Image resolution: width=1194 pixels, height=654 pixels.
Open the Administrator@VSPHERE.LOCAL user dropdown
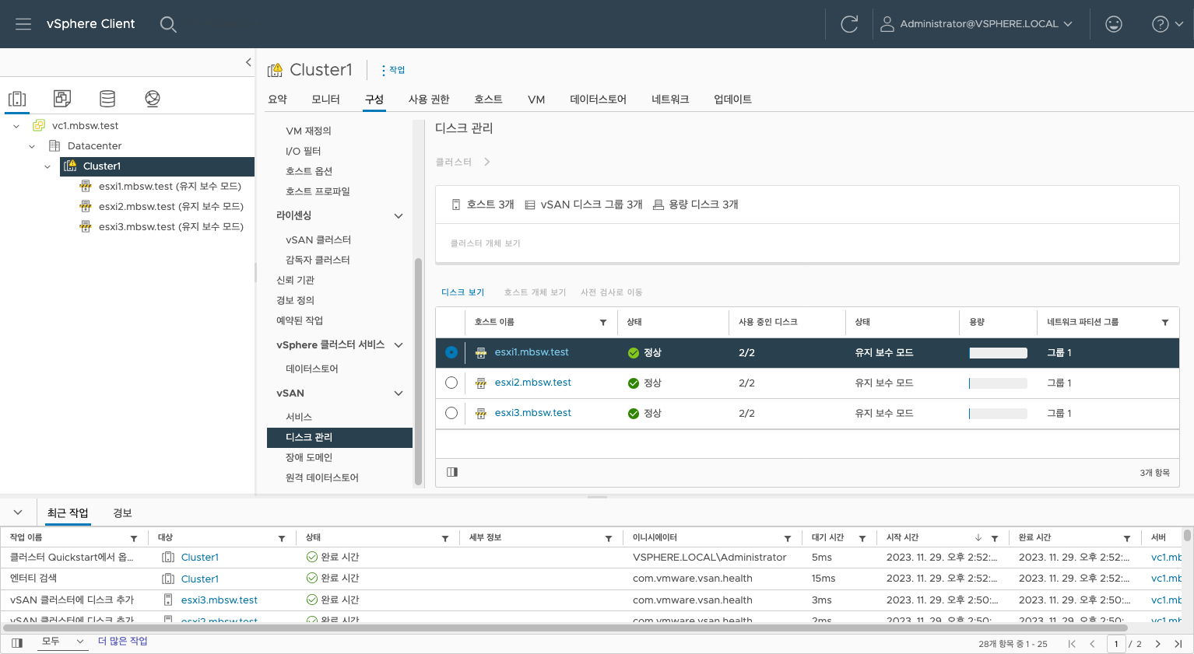point(976,24)
